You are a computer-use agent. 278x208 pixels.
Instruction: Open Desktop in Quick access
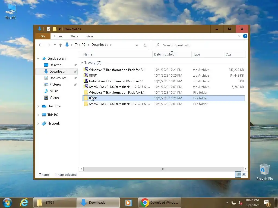click(55, 65)
